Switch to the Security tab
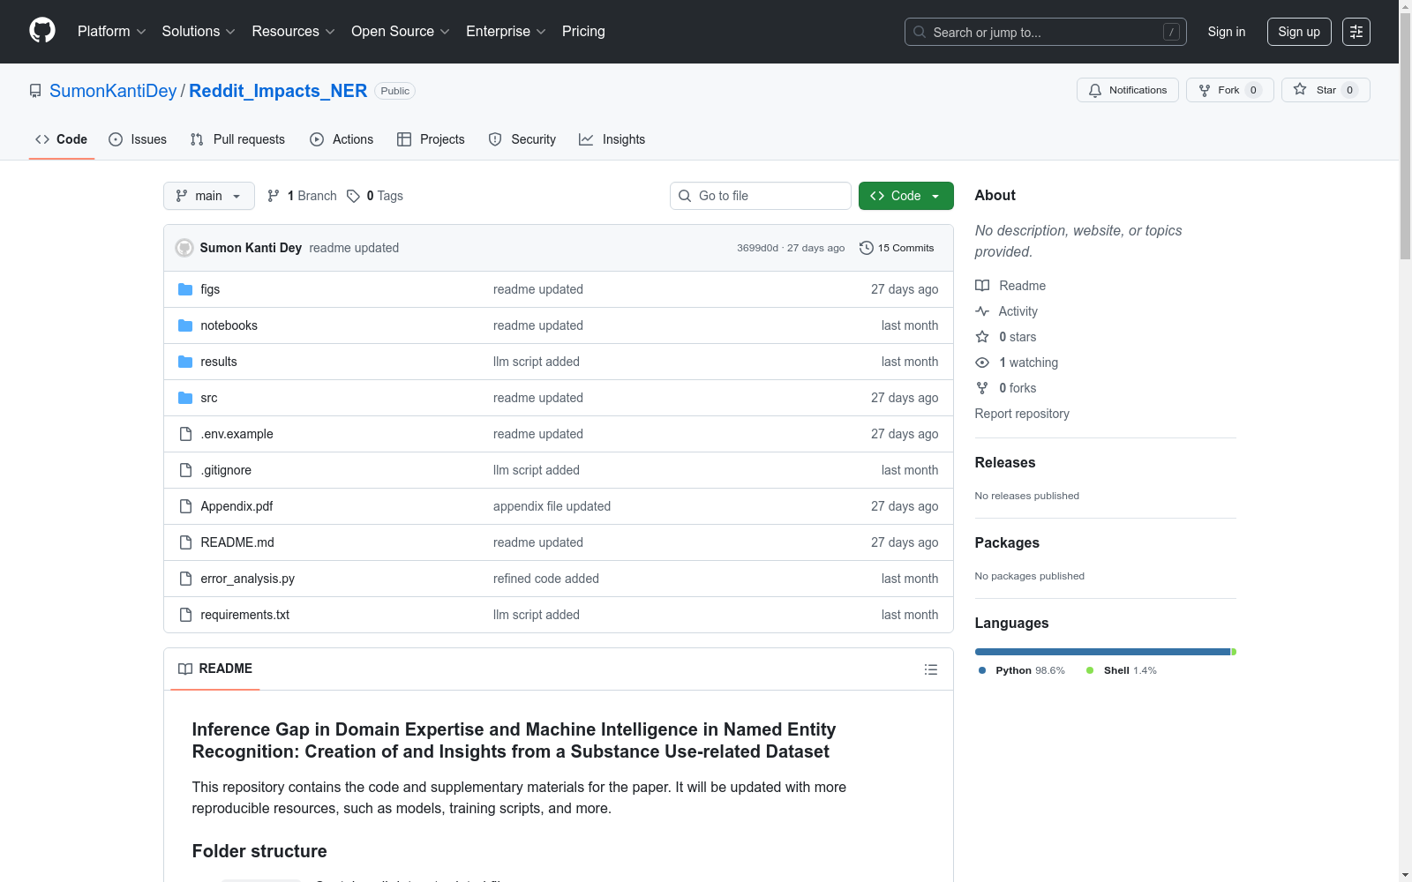Image resolution: width=1412 pixels, height=882 pixels. 522,139
